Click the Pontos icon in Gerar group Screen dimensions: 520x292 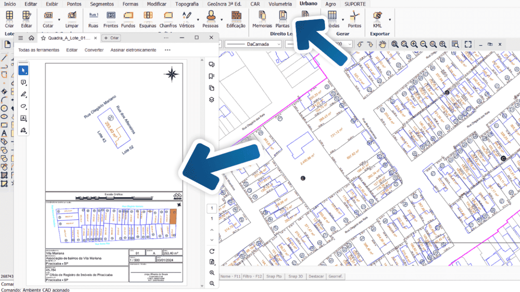(355, 16)
